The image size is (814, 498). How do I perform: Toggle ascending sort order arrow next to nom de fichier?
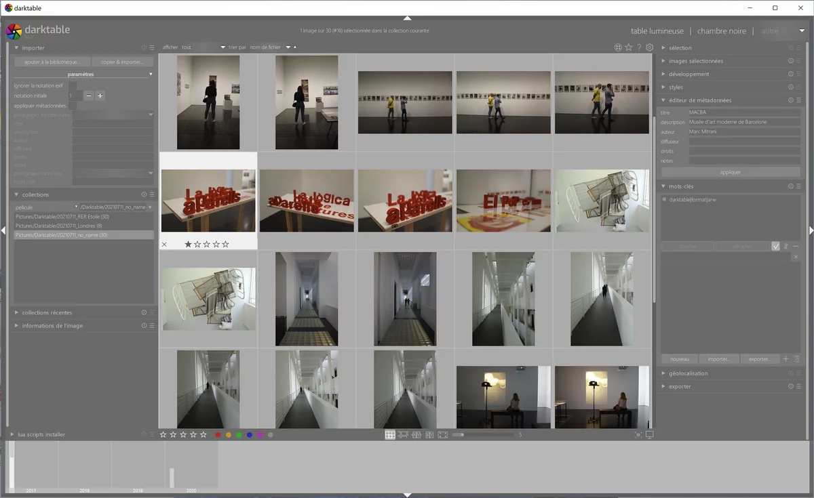pos(295,47)
